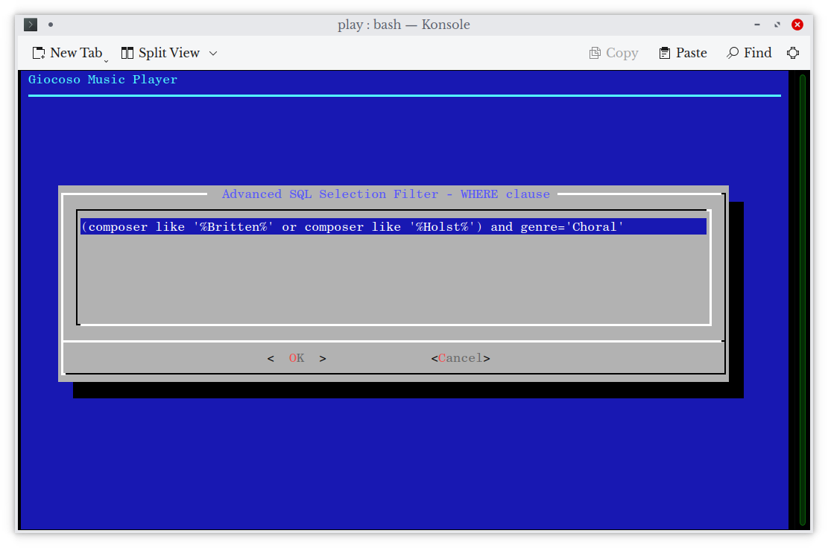Viewport: 828px width, 548px height.
Task: Select the OK button in the dialog
Action: point(296,358)
